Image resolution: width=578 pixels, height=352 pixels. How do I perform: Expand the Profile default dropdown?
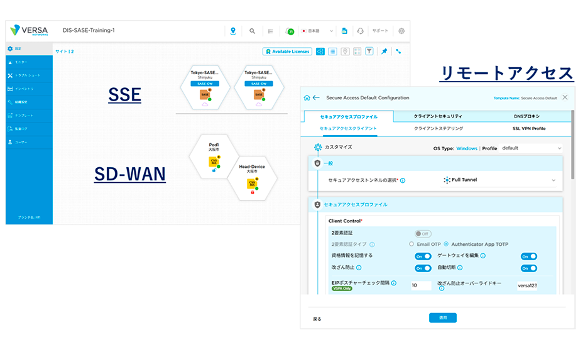(531, 148)
